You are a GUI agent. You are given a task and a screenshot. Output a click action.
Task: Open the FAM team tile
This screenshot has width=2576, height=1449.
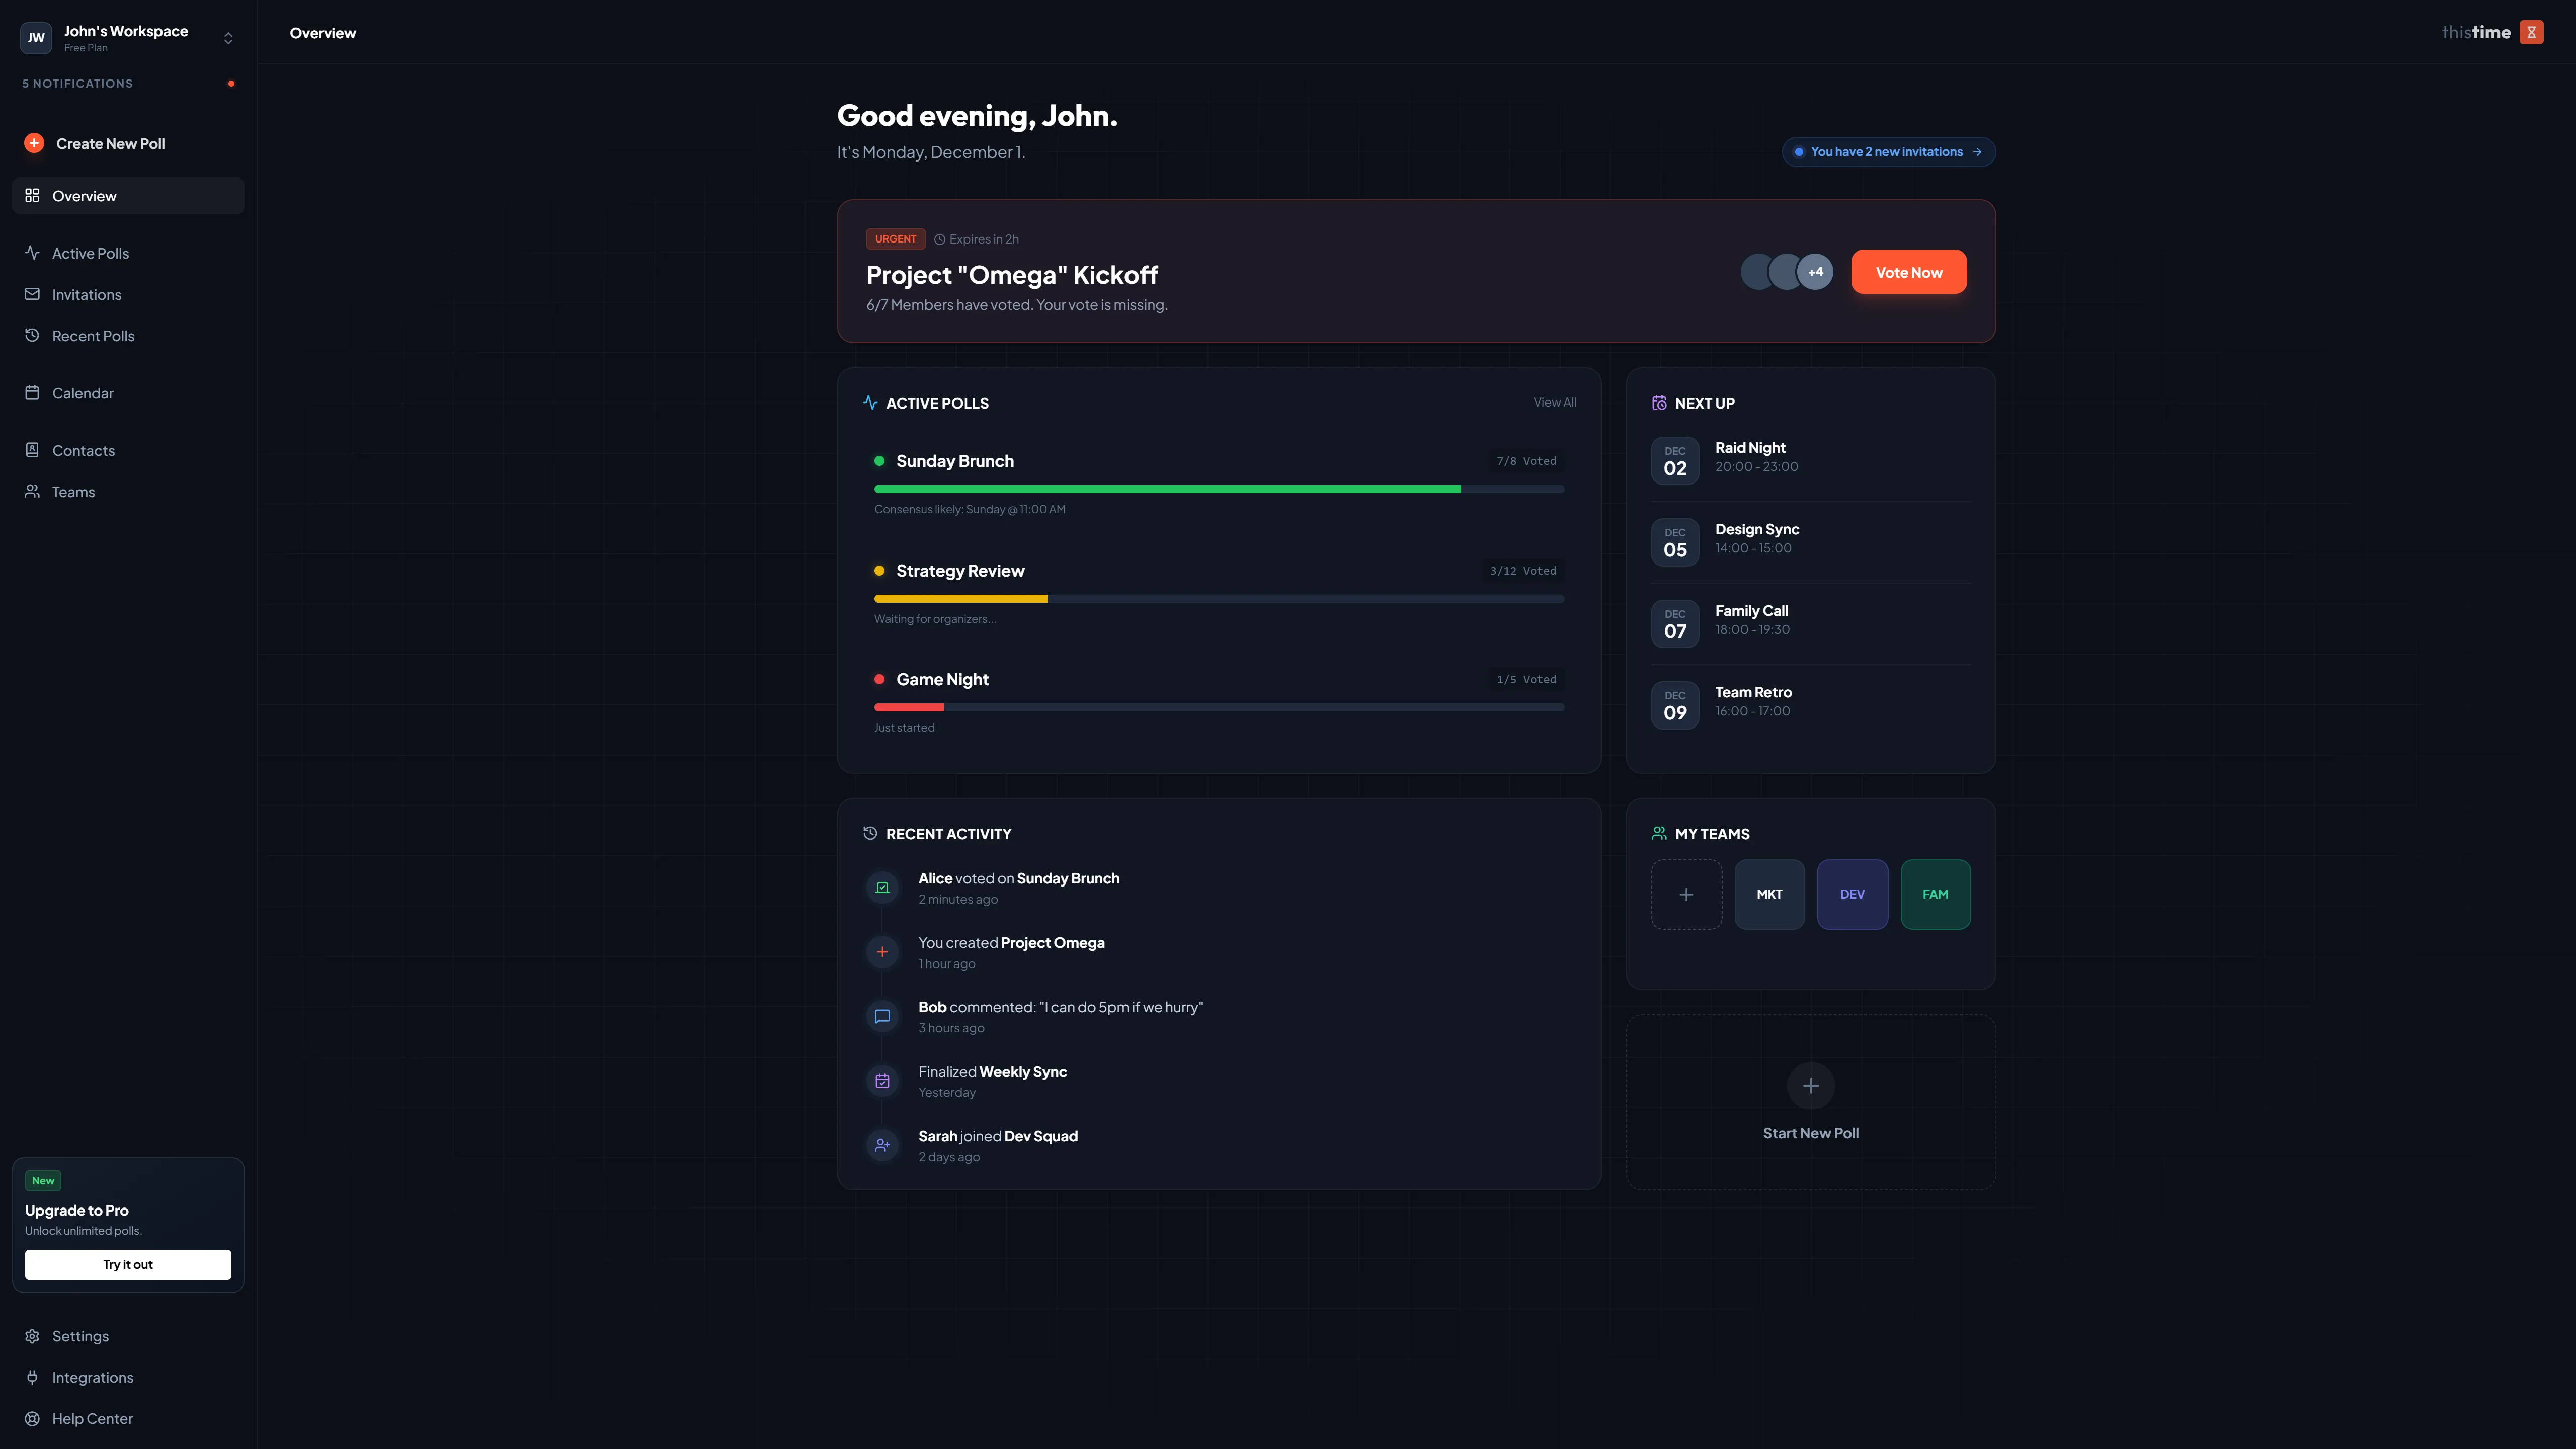(1935, 894)
